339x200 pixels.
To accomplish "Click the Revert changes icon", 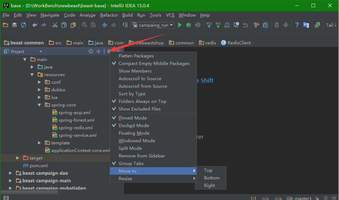I will click(x=245, y=25).
